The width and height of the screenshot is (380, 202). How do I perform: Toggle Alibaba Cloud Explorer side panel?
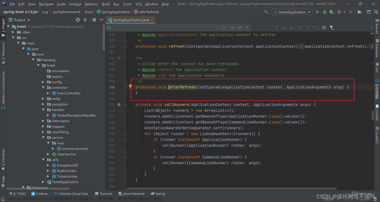tap(3, 90)
